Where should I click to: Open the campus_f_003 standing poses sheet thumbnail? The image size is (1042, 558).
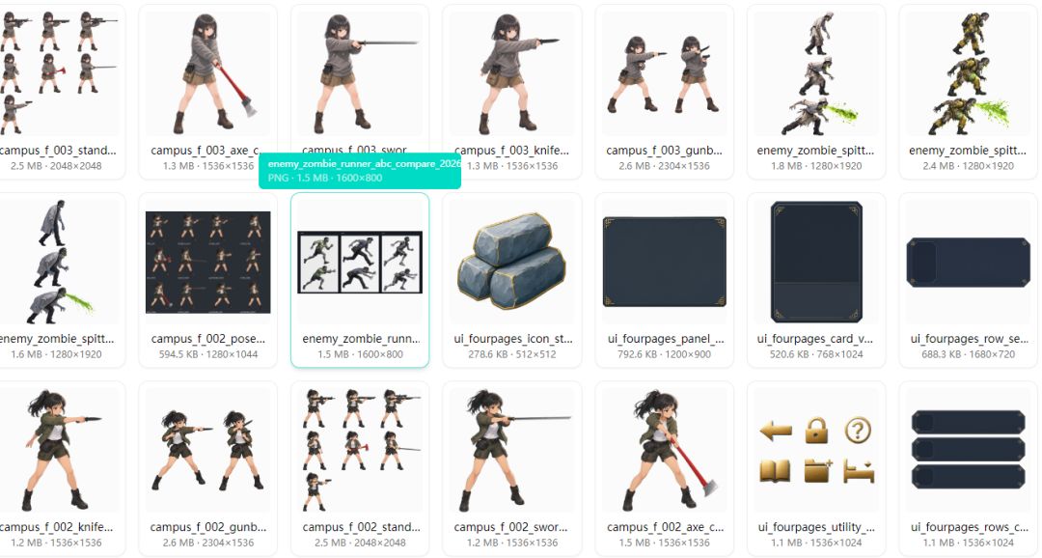[x=59, y=73]
